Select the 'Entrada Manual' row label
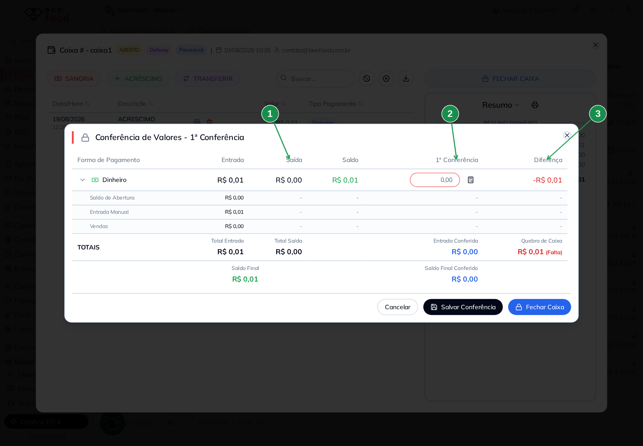The image size is (643, 446). (109, 212)
